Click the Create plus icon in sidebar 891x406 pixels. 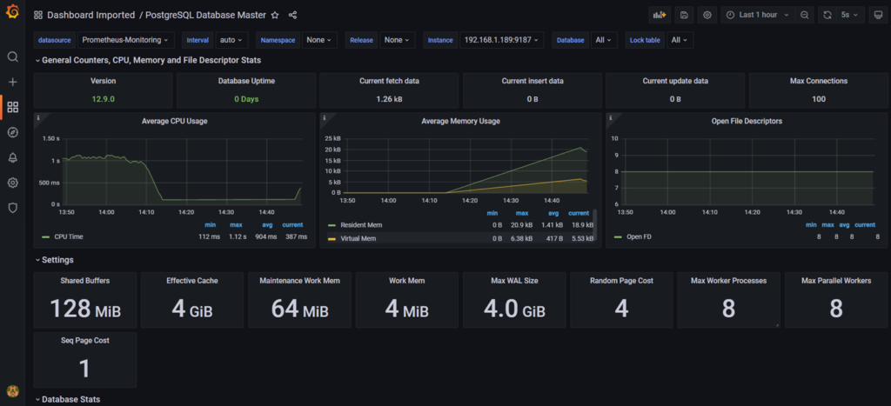coord(12,83)
